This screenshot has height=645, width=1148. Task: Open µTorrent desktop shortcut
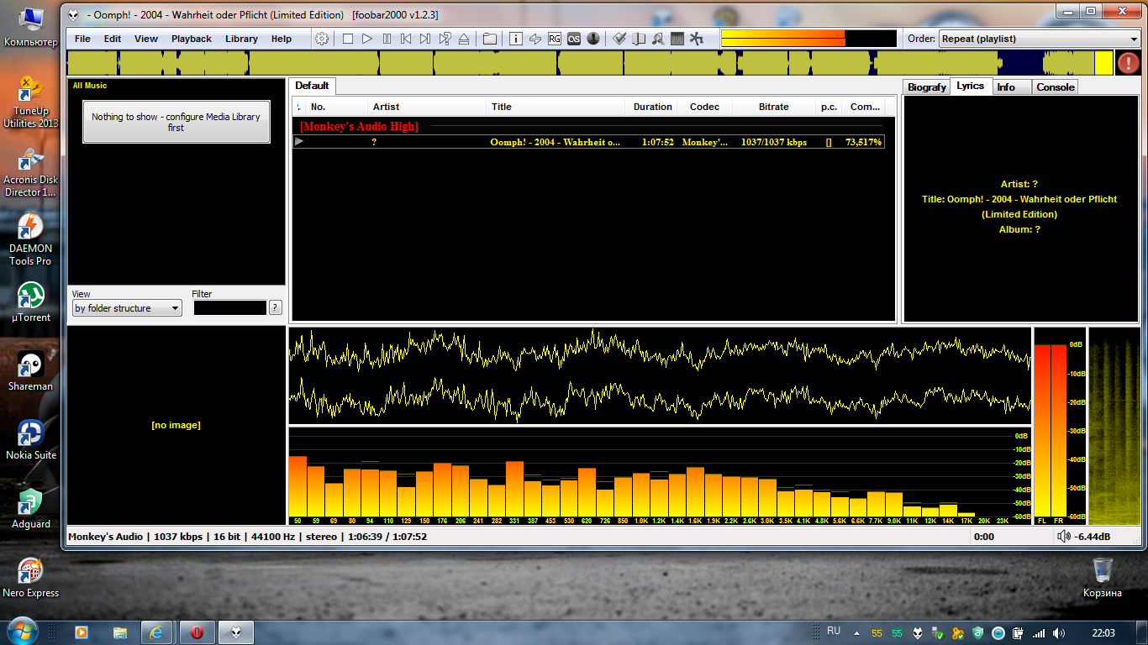(30, 302)
